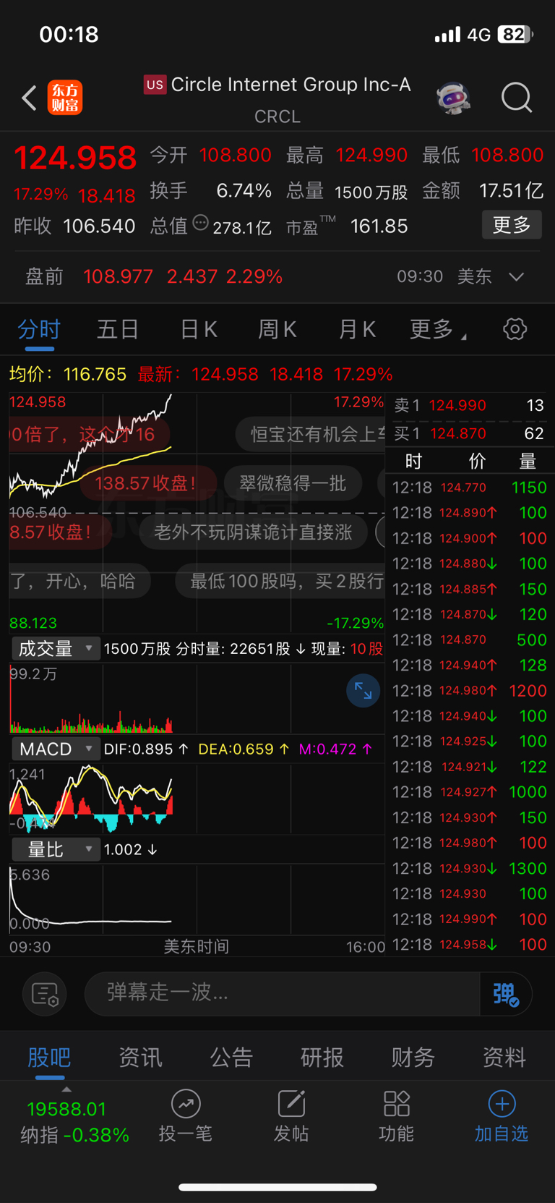Tap the 卖1 124.990 ask row
The image size is (555, 1203).
[x=468, y=405]
